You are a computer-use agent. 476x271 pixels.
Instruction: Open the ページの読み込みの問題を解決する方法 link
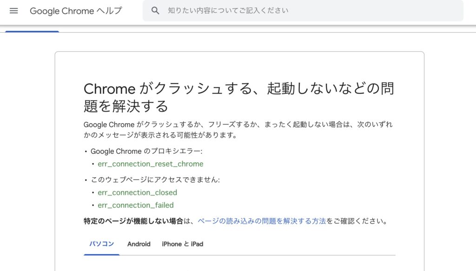point(262,221)
